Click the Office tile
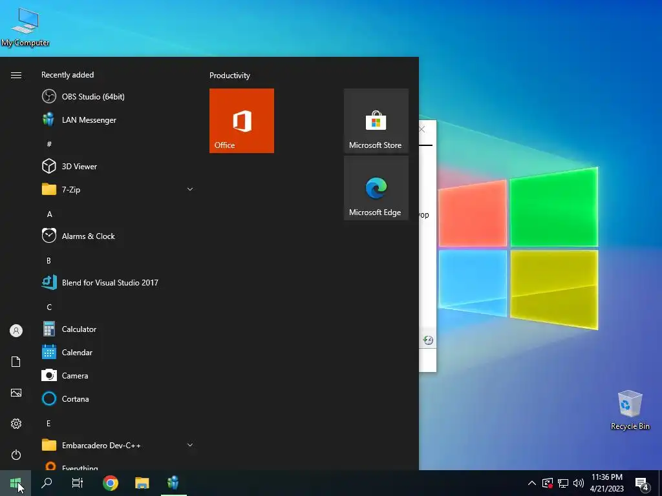This screenshot has width=662, height=496. (x=242, y=121)
